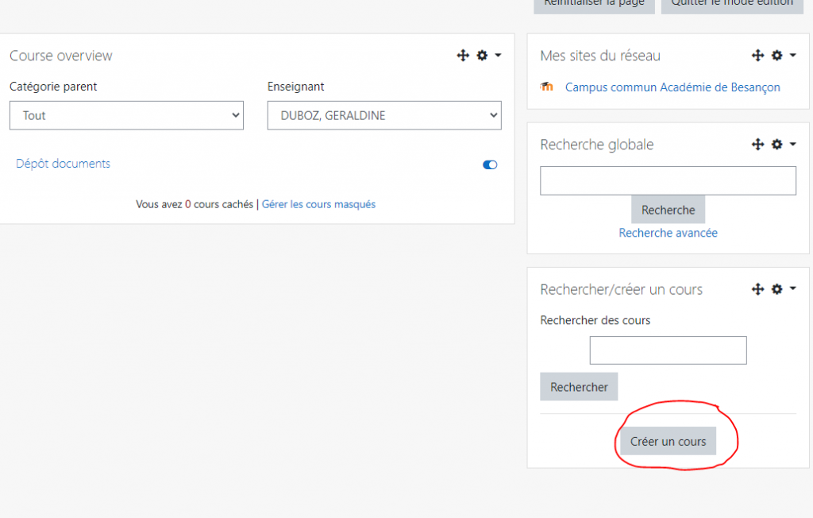This screenshot has width=813, height=518.
Task: Click move icon of Mes sites du réseau
Action: click(x=758, y=56)
